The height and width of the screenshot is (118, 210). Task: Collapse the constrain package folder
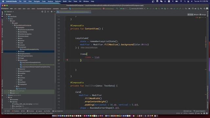pyautogui.click(x=17, y=47)
